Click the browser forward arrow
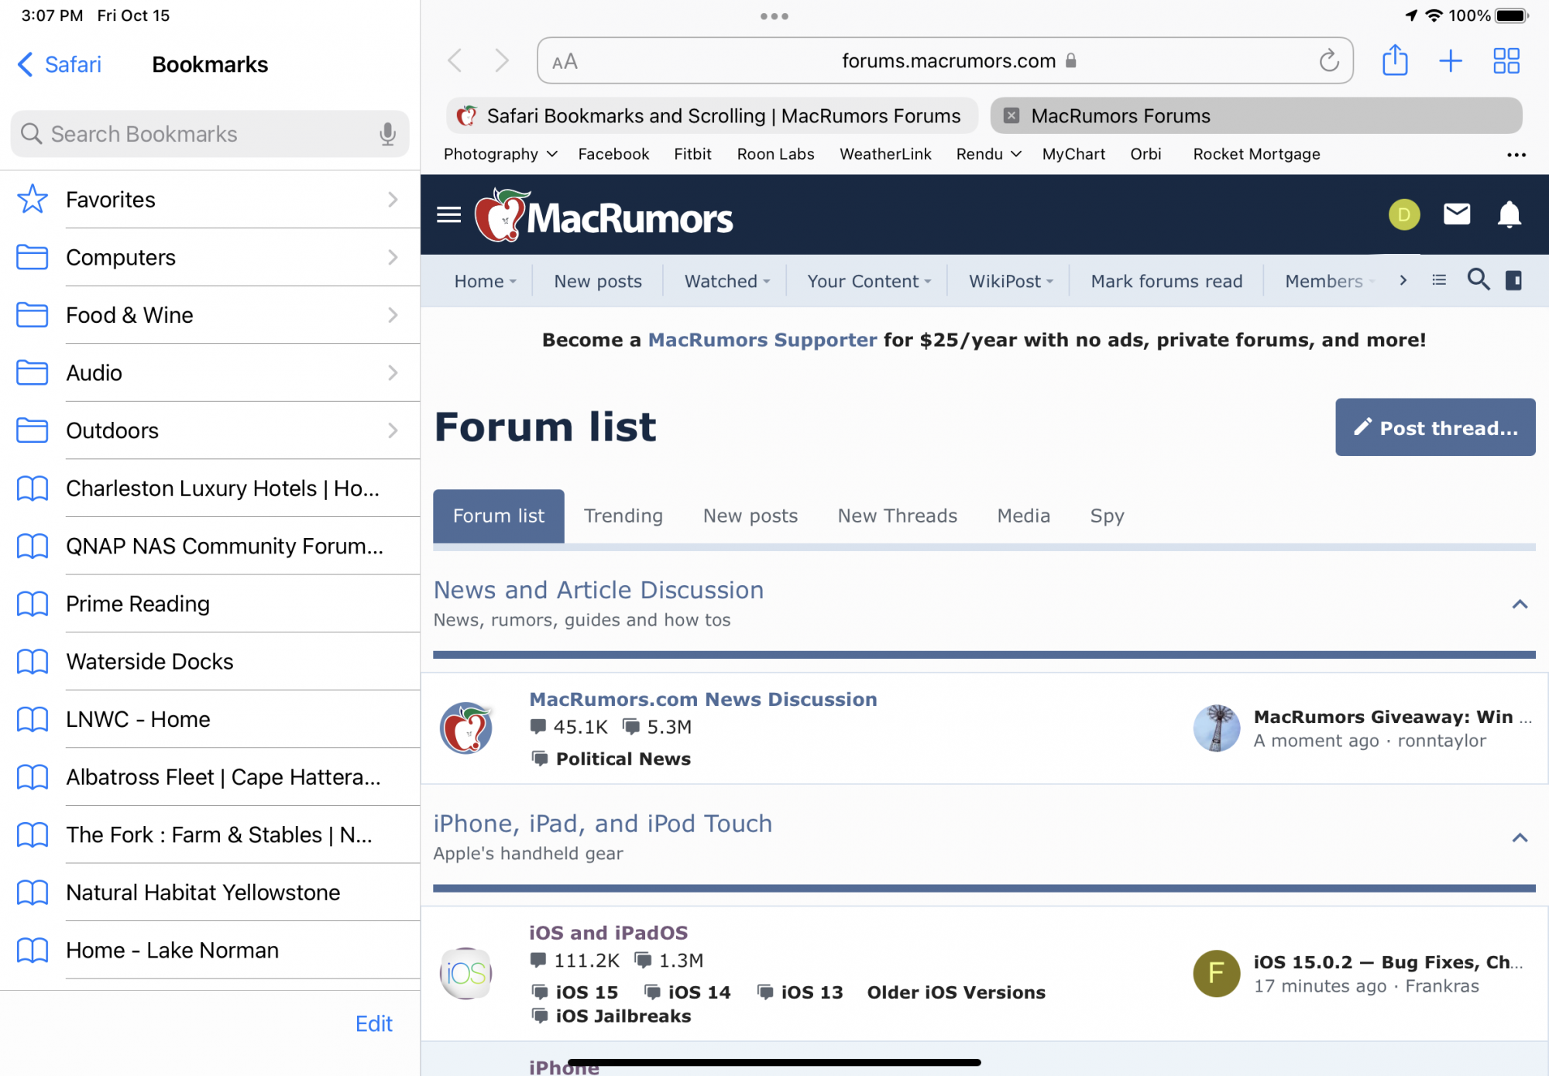This screenshot has width=1549, height=1076. click(x=502, y=60)
